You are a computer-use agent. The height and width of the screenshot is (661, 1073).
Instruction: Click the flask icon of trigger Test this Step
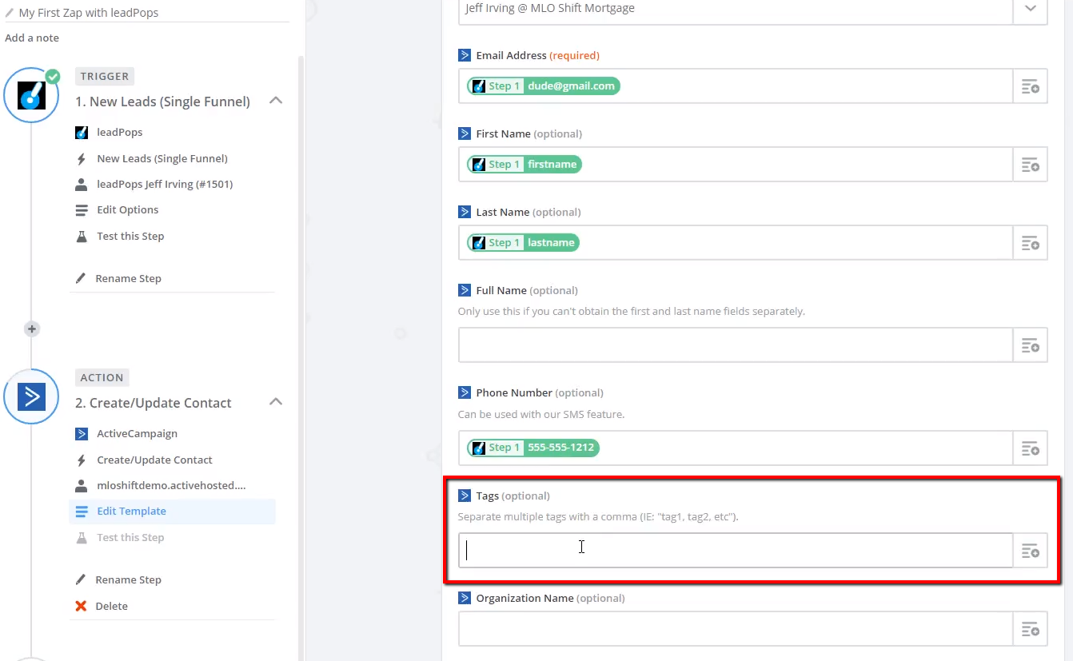tap(81, 236)
